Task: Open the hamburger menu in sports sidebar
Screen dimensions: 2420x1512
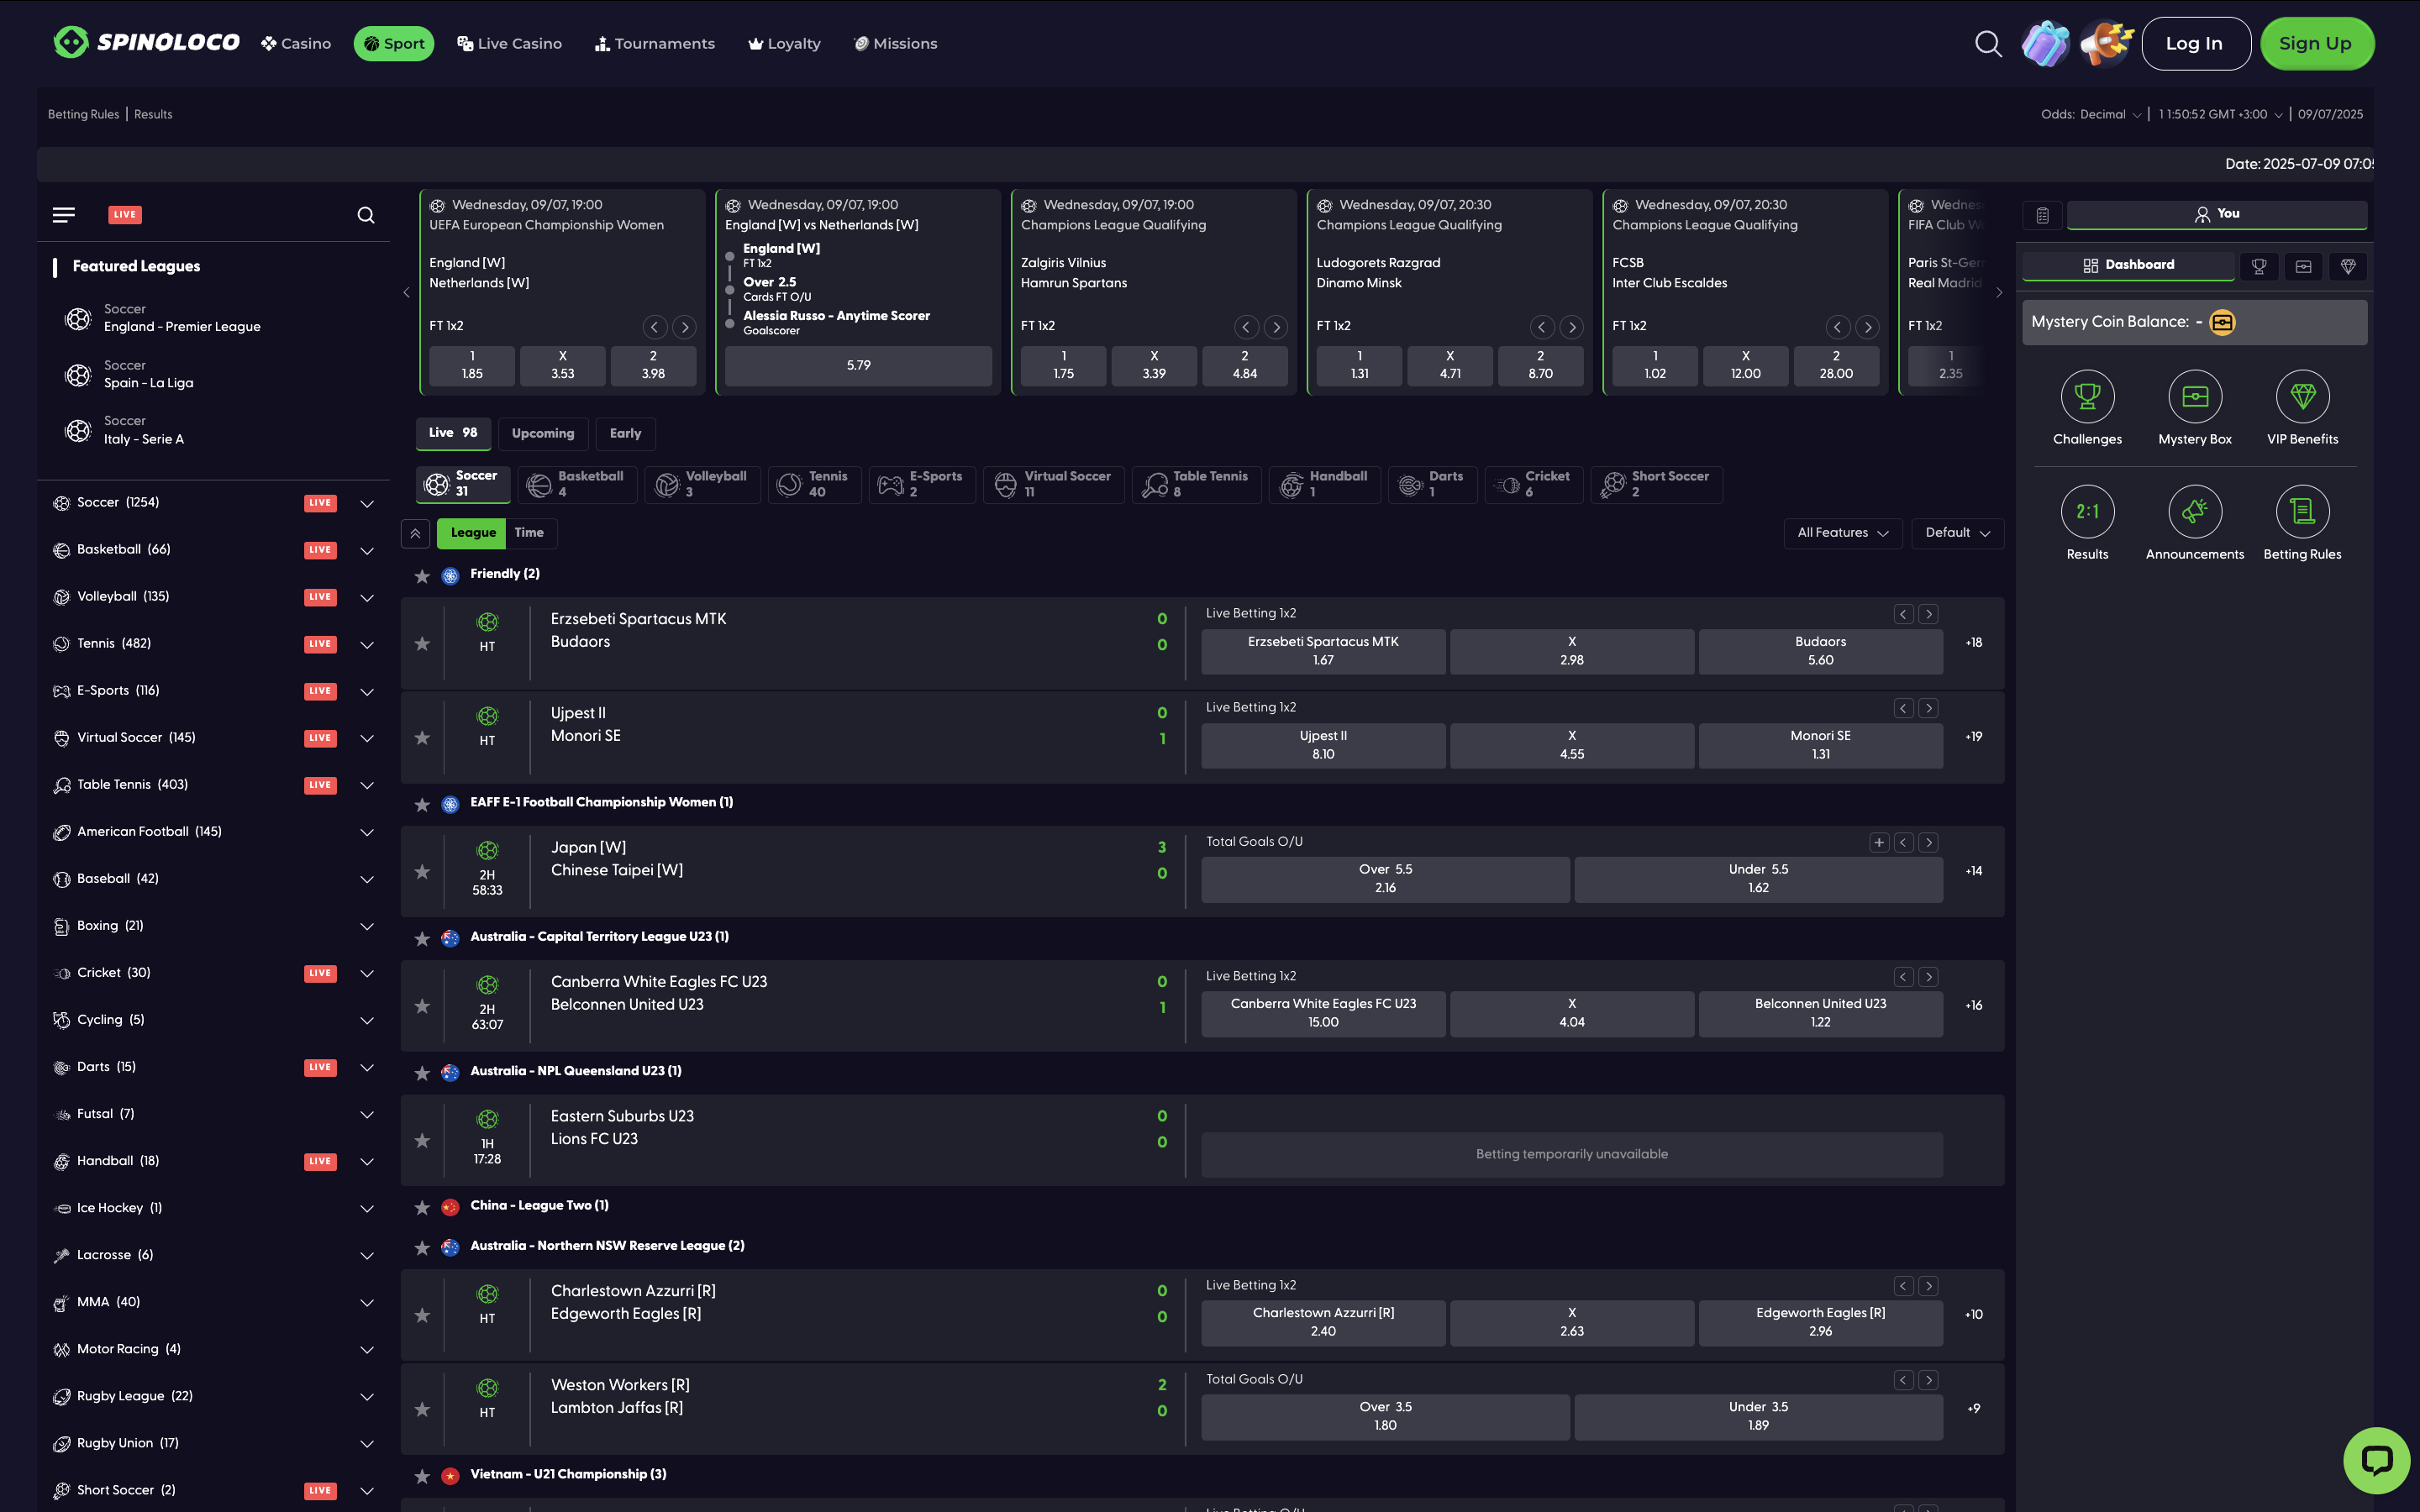Action: click(64, 215)
